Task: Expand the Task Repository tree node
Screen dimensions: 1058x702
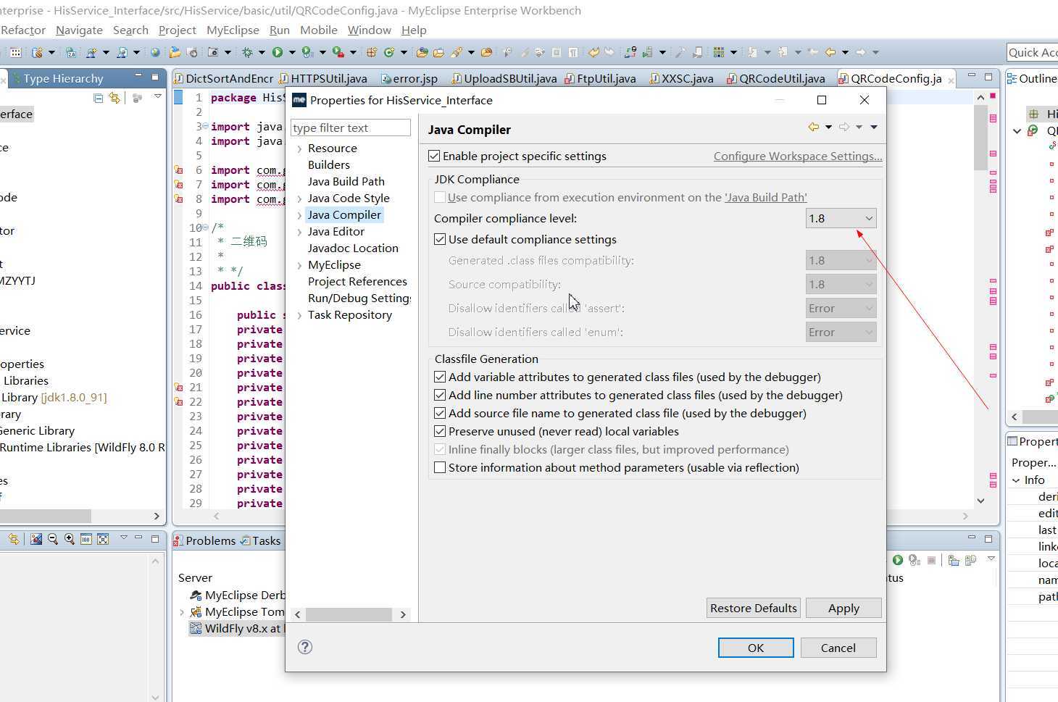Action: tap(299, 315)
